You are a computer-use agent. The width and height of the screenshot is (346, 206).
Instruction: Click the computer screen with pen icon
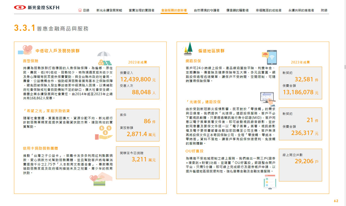[267, 98]
